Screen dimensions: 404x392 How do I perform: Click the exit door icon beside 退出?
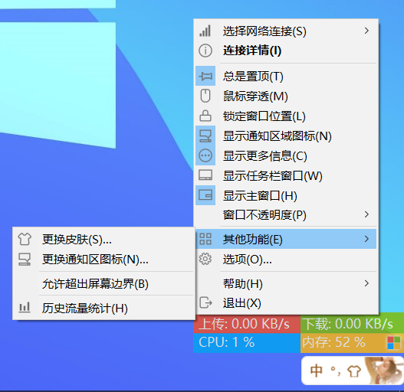205,302
